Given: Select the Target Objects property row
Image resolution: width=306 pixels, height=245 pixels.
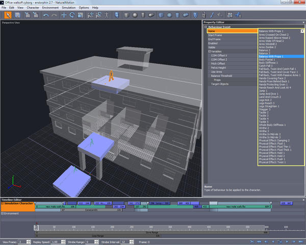Looking at the screenshot, I should tap(233, 84).
